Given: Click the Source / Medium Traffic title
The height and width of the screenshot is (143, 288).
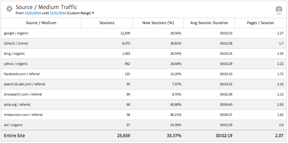Looking at the screenshot, I should 46,7.
